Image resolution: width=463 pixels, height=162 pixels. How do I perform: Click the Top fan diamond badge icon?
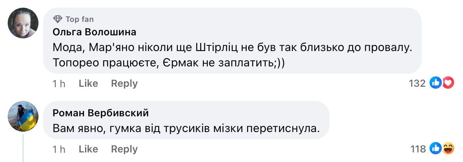click(58, 19)
